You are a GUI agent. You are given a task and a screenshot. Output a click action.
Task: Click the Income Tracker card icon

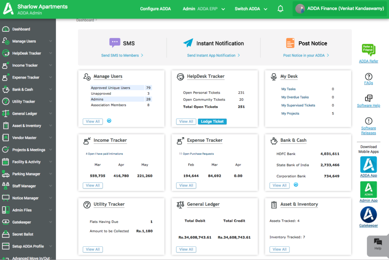(87, 141)
